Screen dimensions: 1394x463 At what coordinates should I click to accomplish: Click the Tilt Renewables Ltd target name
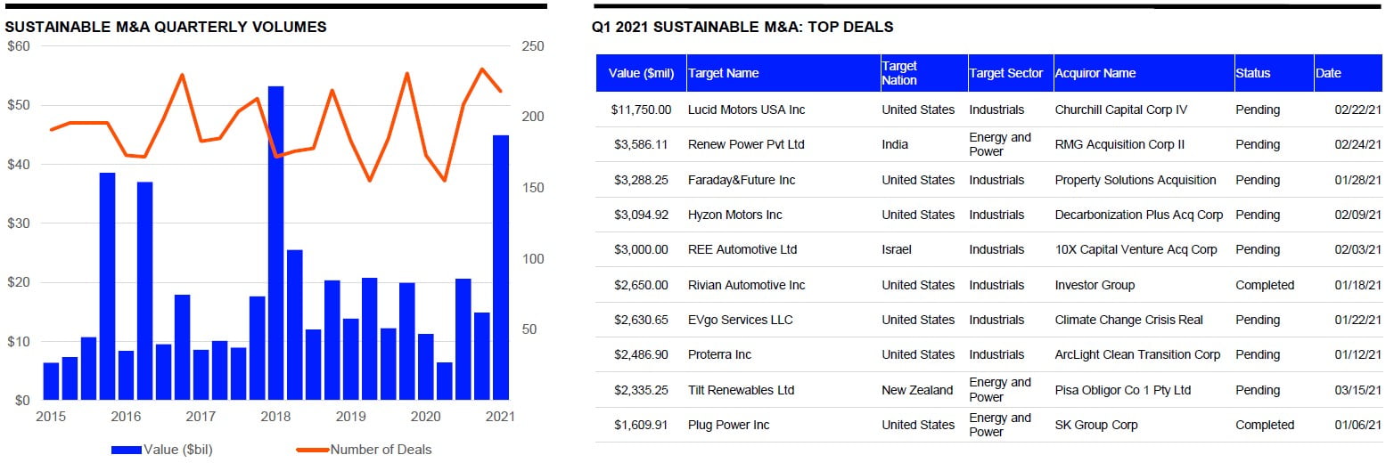click(x=741, y=390)
